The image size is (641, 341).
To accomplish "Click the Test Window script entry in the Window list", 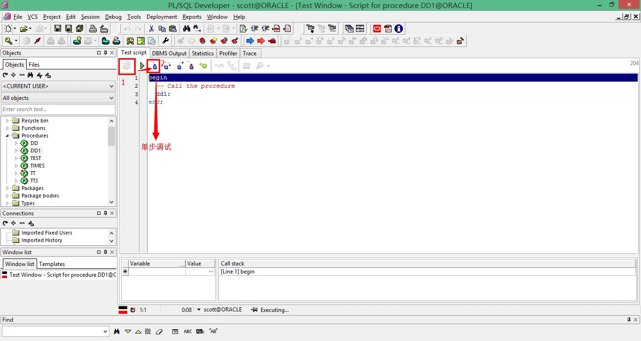I will 59,275.
